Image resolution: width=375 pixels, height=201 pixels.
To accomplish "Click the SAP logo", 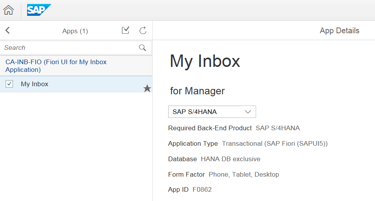I will (x=39, y=10).
